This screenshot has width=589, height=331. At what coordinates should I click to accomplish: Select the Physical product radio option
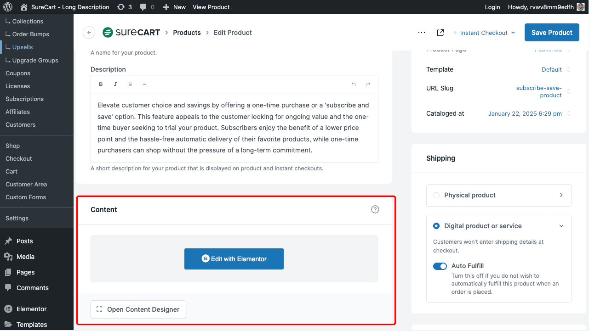coord(436,195)
